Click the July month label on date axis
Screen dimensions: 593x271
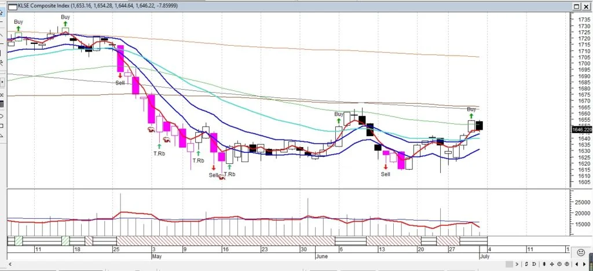point(485,257)
